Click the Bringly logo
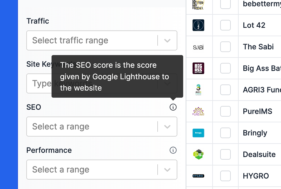Screen dimensions: 281x189 click(x=198, y=133)
